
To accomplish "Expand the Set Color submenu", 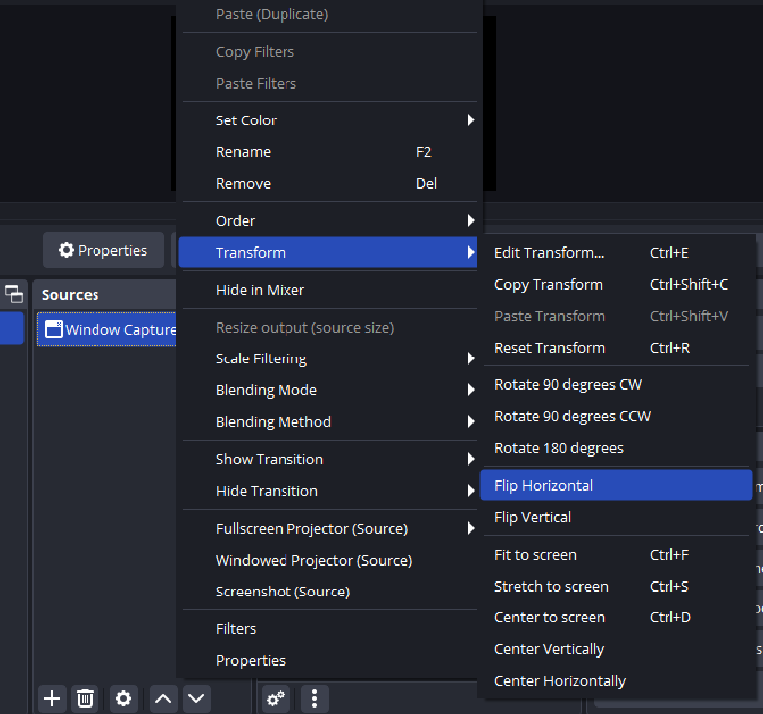I will point(471,120).
